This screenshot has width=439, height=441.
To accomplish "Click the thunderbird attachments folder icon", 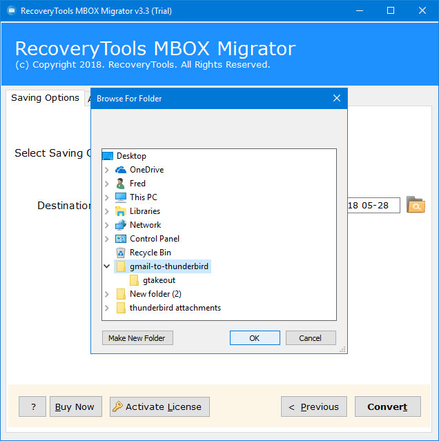I will pos(121,308).
